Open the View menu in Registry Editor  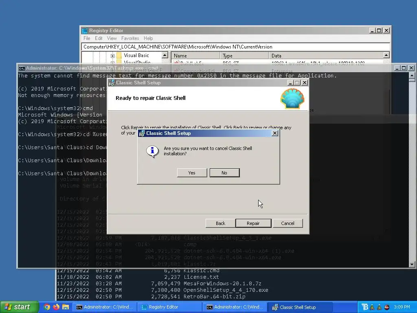[112, 38]
